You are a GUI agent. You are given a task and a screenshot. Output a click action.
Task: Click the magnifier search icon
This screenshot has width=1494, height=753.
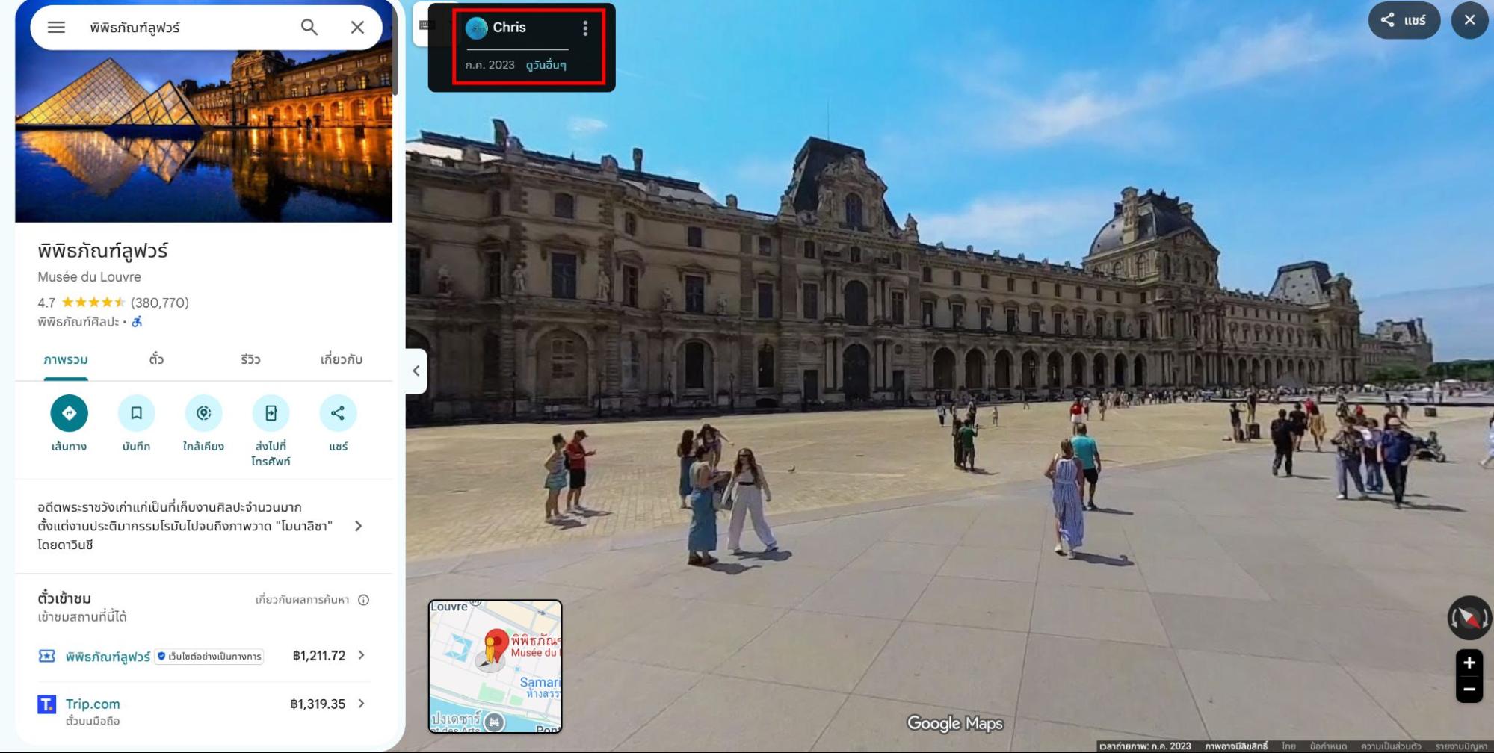click(309, 28)
